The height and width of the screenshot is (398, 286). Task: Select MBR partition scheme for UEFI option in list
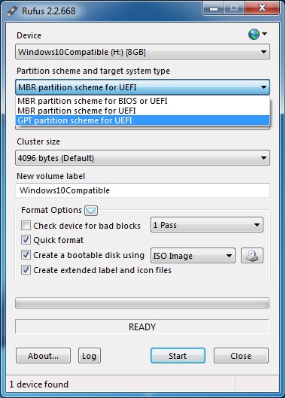tap(142, 111)
